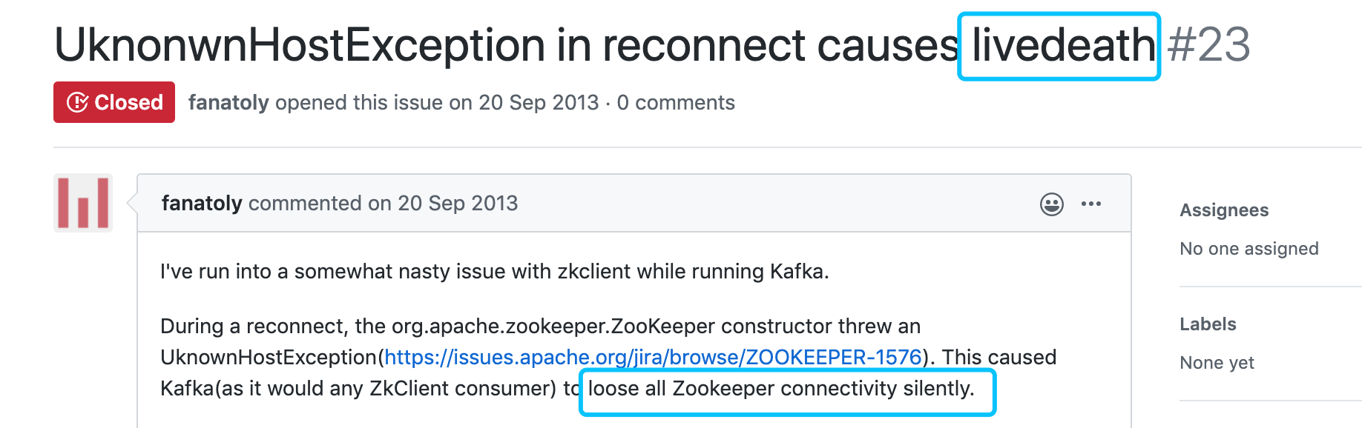Click fanatoly username in comment header
The image size is (1362, 428).
point(202,203)
